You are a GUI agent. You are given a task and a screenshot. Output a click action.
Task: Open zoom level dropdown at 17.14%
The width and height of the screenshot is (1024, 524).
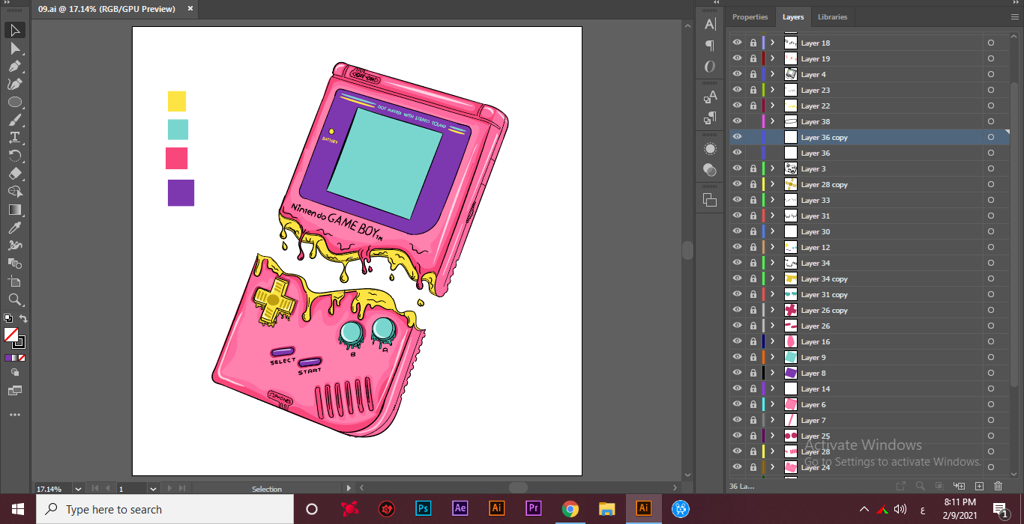[x=77, y=489]
